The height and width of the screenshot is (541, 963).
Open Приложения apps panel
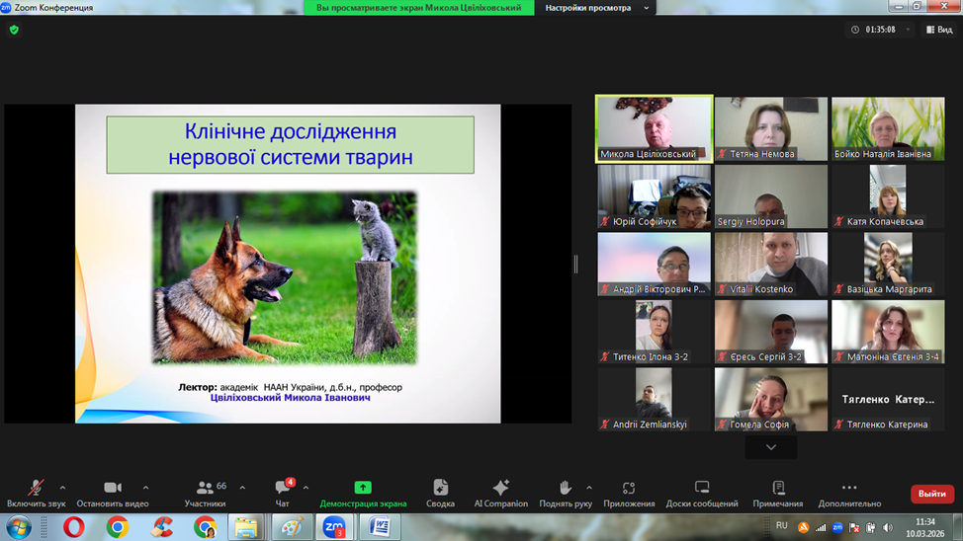click(x=629, y=493)
